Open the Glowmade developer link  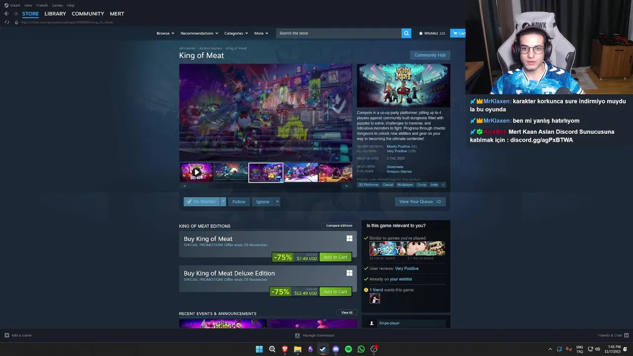[395, 167]
